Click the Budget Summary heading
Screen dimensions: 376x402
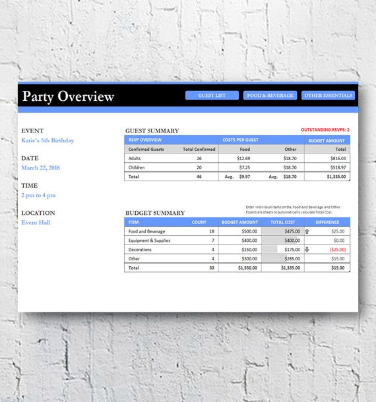[x=155, y=213]
